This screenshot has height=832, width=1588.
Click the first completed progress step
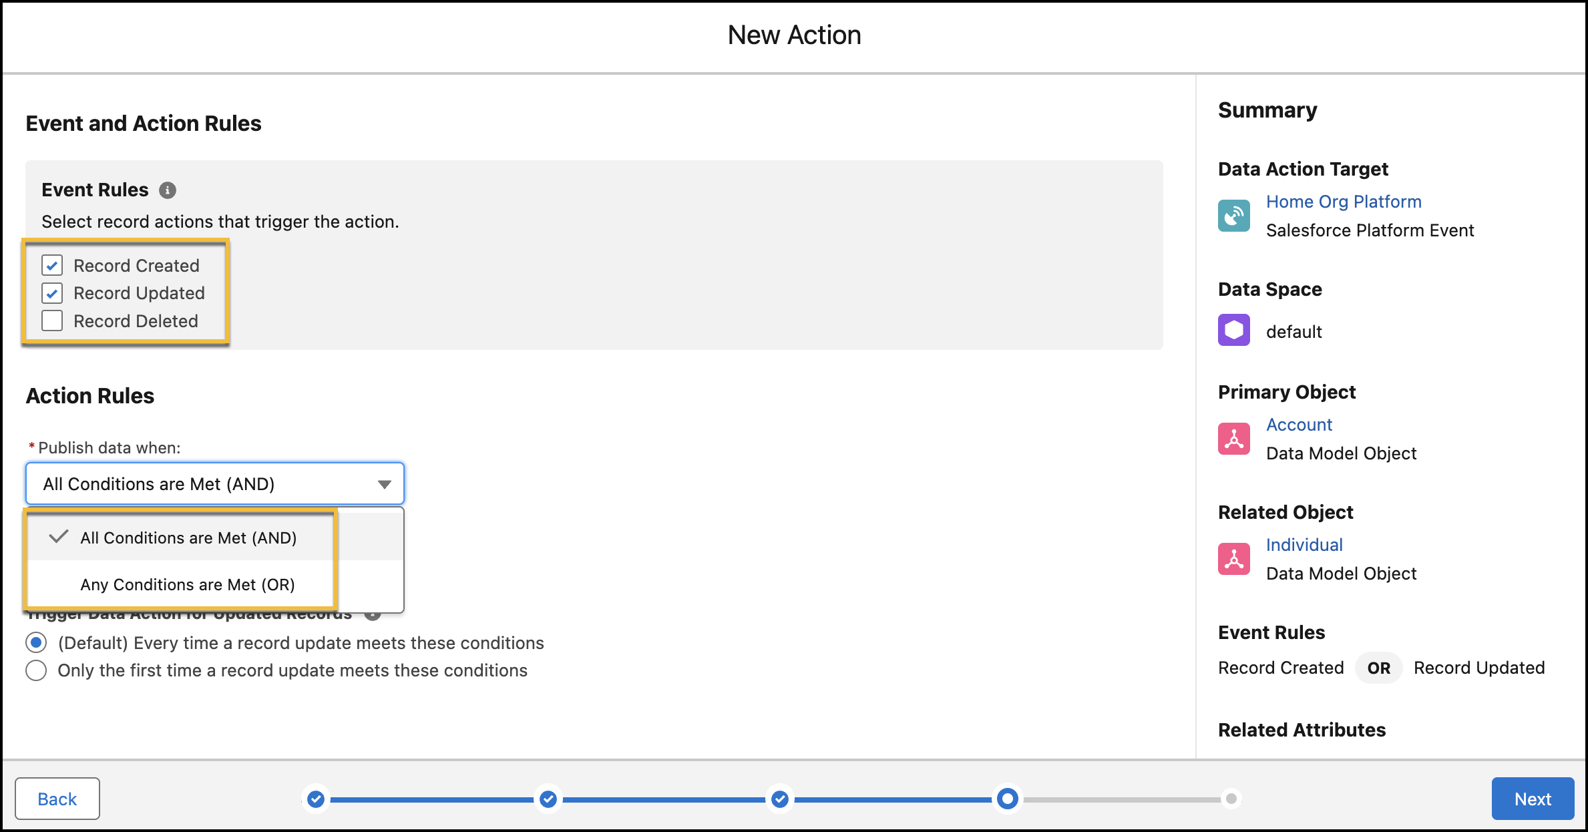click(316, 799)
